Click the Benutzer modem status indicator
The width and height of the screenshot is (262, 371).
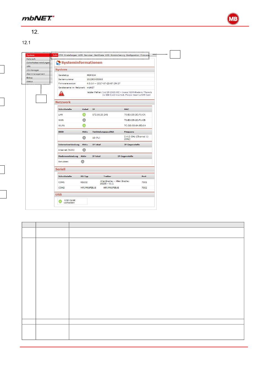82,162
